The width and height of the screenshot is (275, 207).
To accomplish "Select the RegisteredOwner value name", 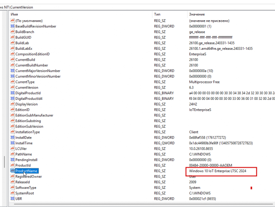I will coord(29,176).
